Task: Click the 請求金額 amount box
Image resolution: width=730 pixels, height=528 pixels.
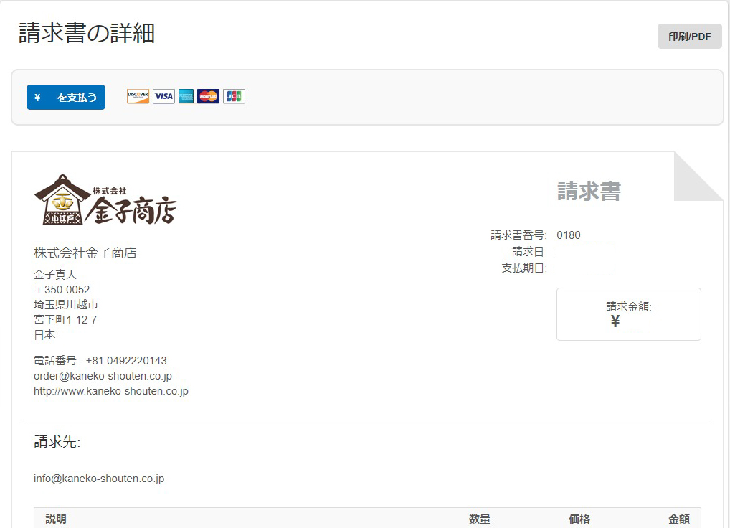Action: [x=628, y=314]
